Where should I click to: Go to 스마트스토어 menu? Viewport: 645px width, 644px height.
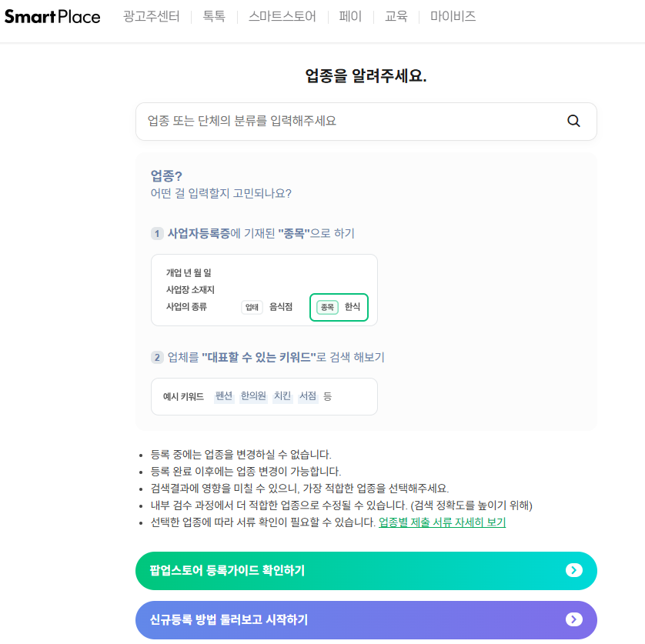coord(282,16)
